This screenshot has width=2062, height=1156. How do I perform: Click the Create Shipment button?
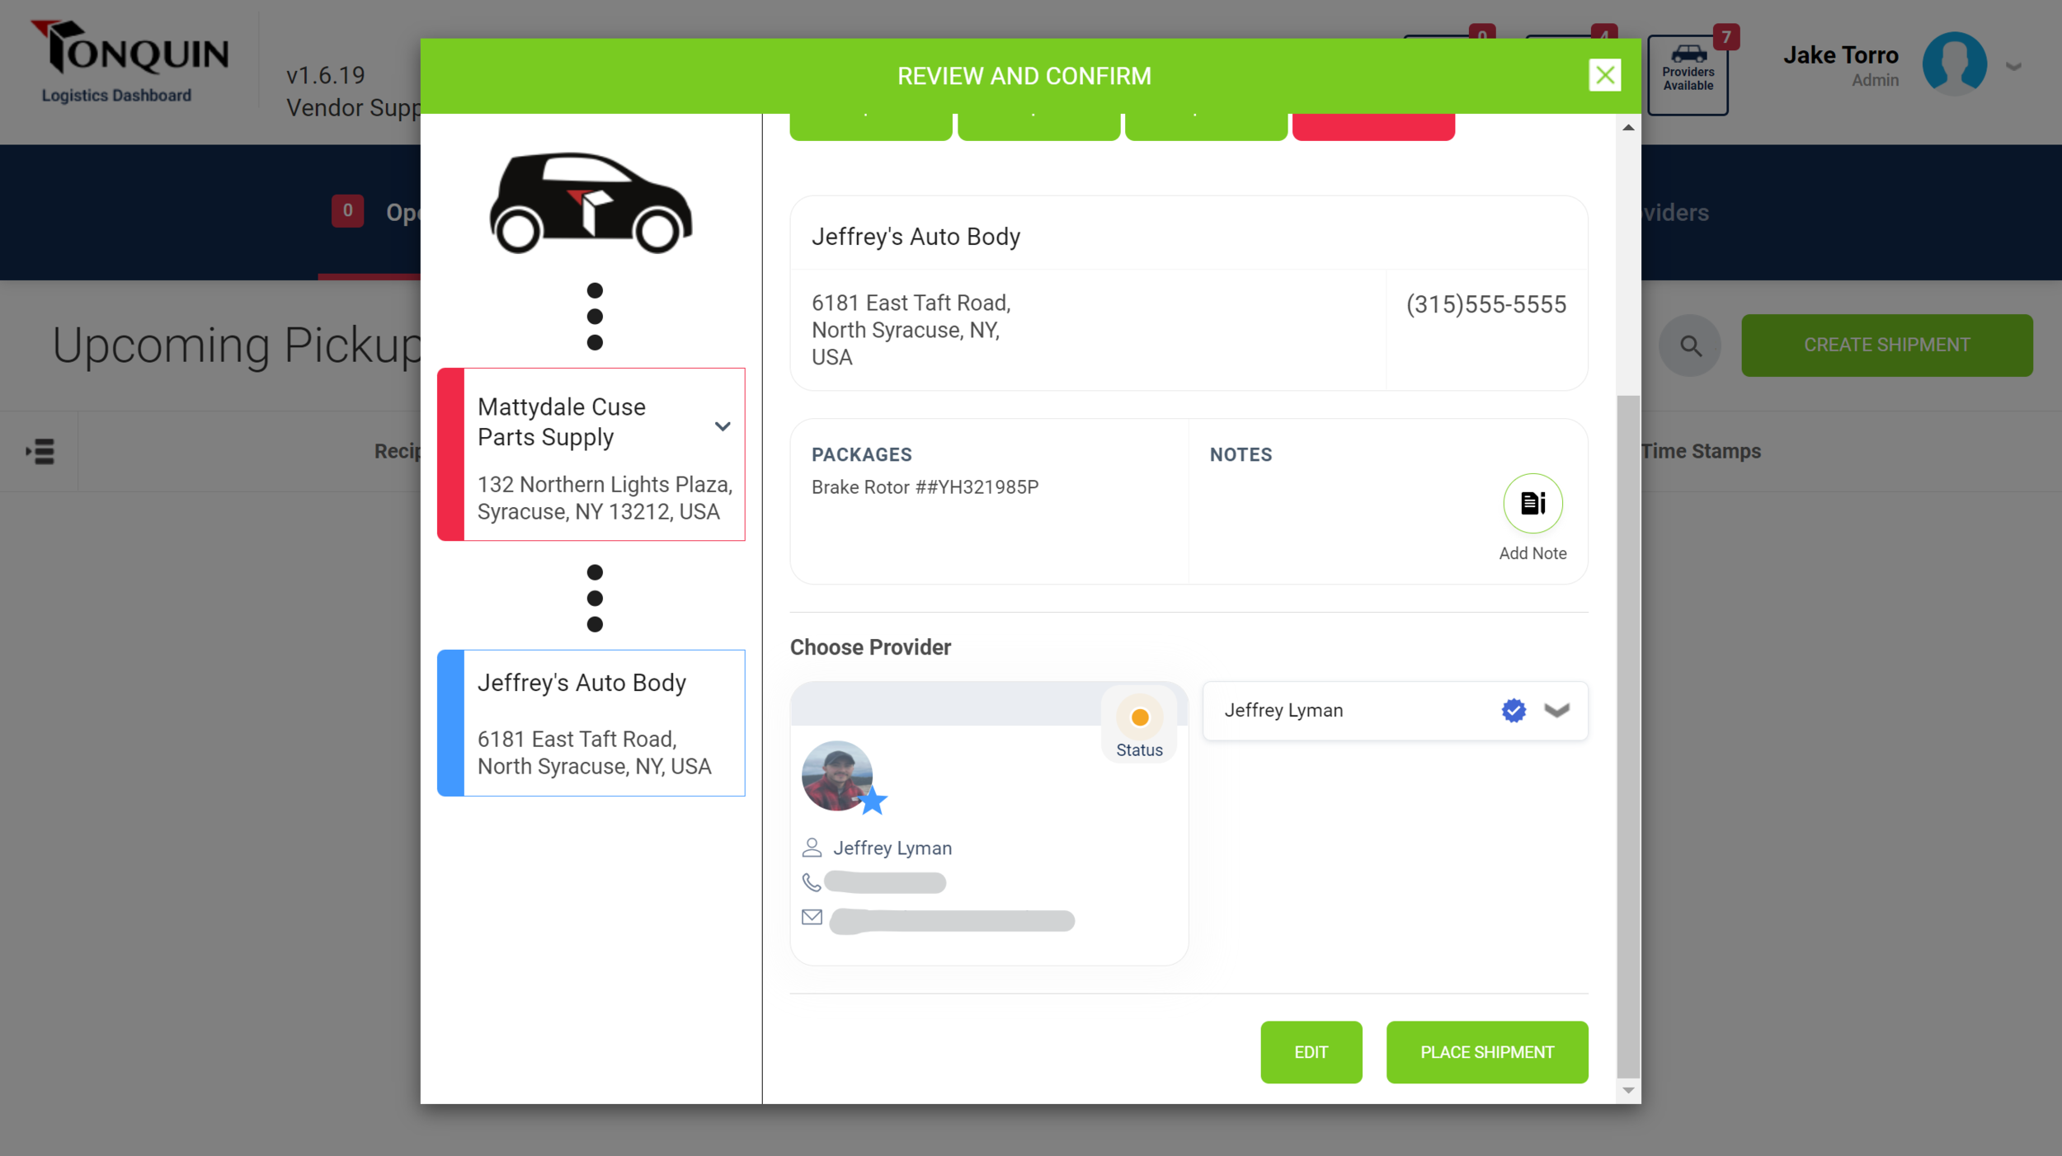(x=1886, y=345)
